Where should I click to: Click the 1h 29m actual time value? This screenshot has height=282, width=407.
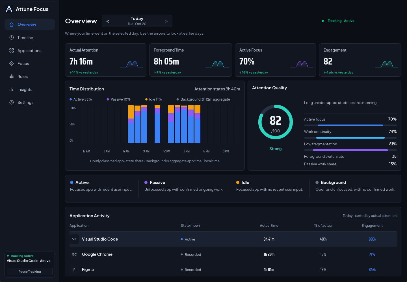[x=269, y=254]
